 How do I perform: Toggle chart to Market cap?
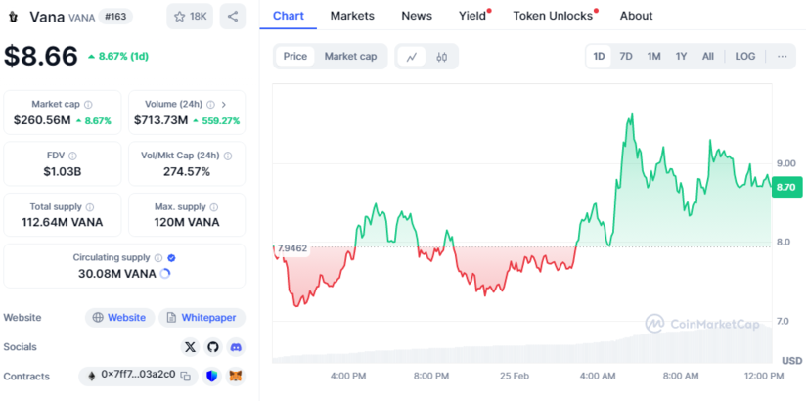coord(350,57)
